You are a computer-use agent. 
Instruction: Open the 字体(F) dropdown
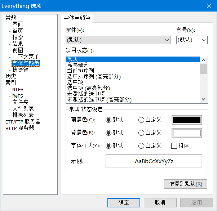tap(118, 40)
